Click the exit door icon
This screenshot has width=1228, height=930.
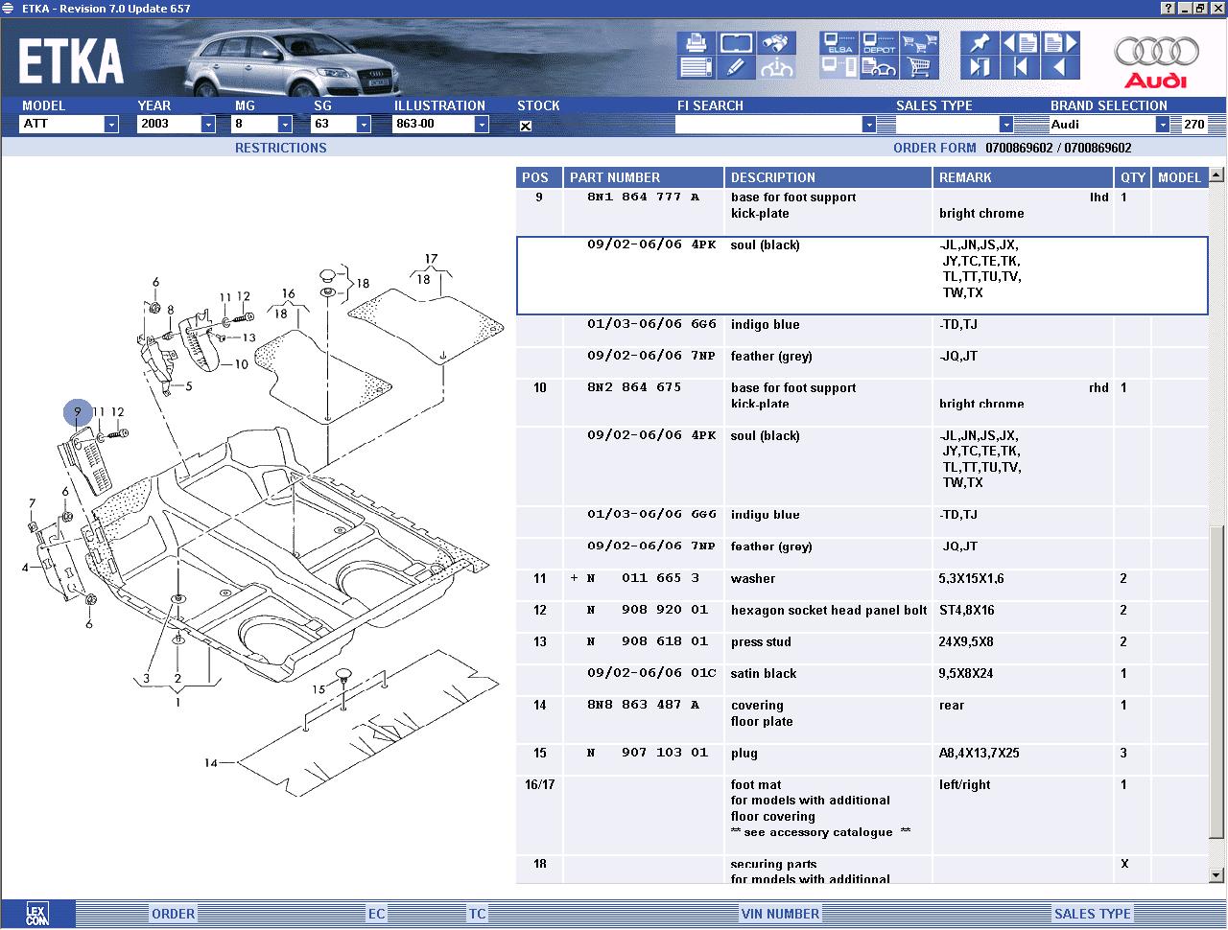point(979,67)
